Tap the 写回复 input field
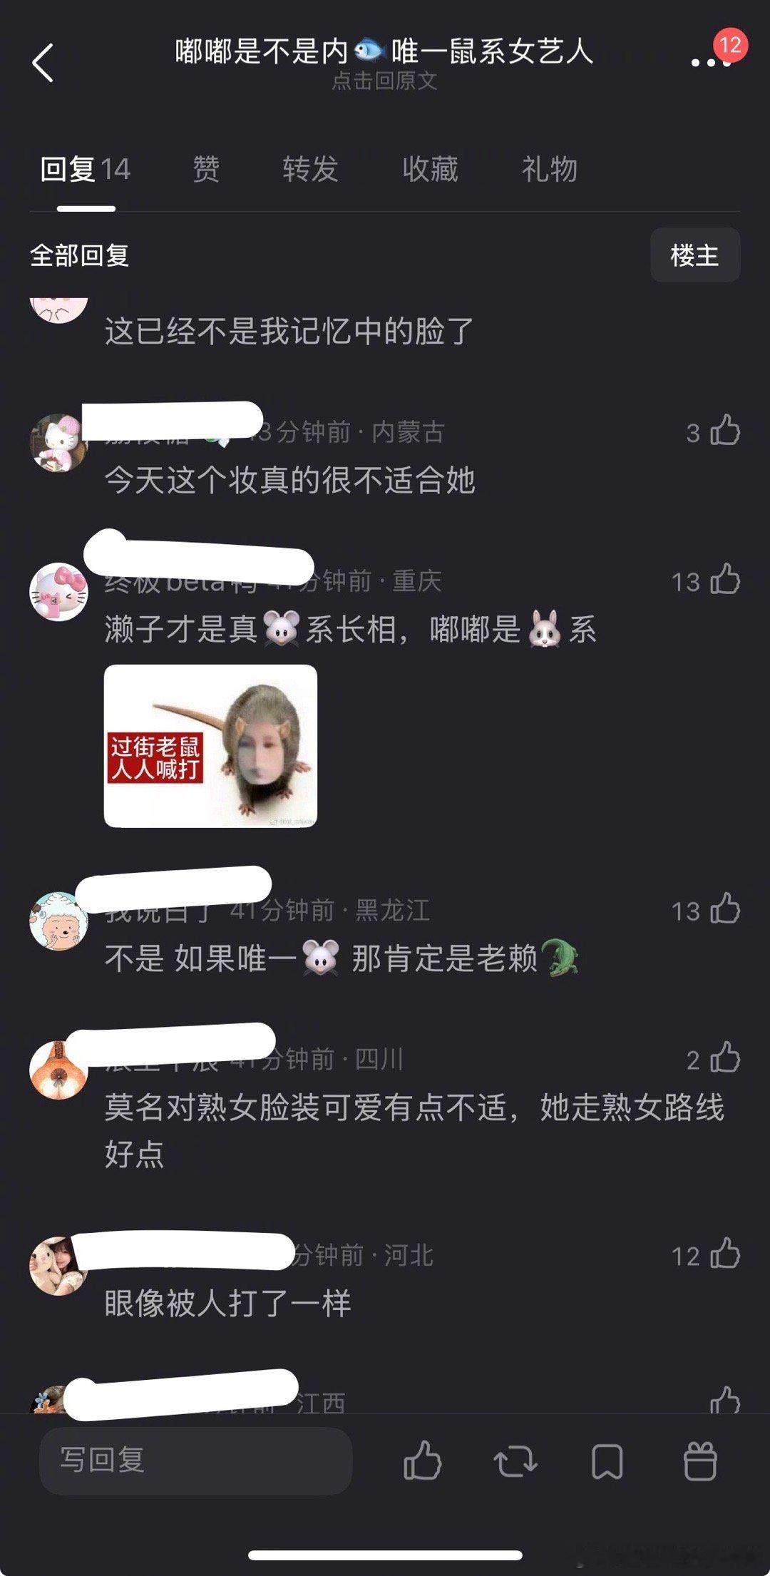The image size is (770, 1576). (196, 1460)
